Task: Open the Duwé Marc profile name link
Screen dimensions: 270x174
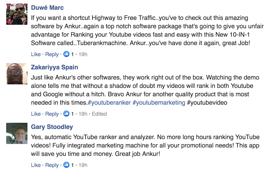Action: tap(47, 7)
